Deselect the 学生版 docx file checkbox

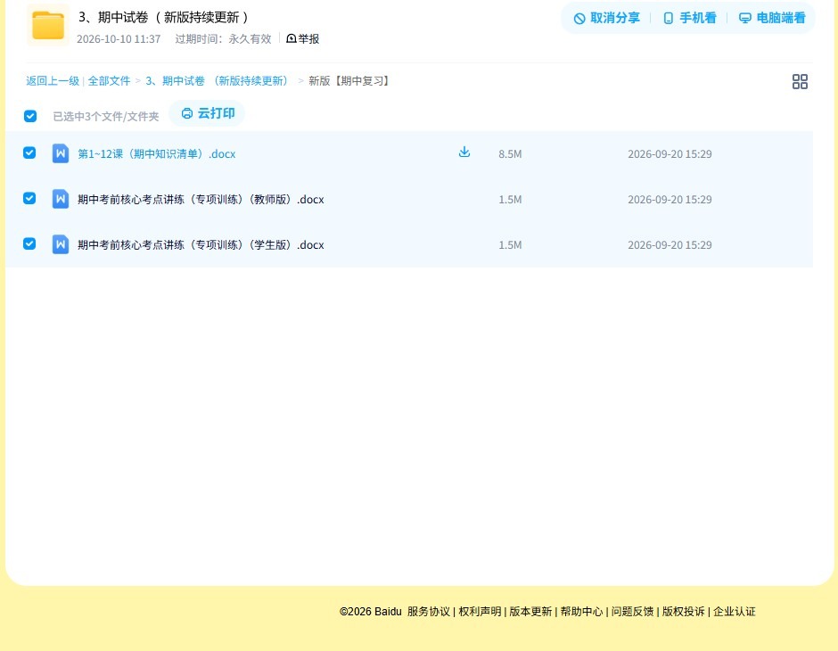point(29,243)
